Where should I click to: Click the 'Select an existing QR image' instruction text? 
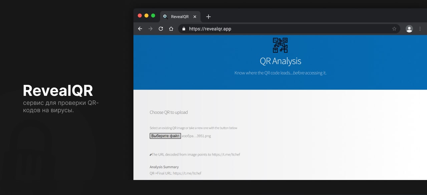(193, 128)
